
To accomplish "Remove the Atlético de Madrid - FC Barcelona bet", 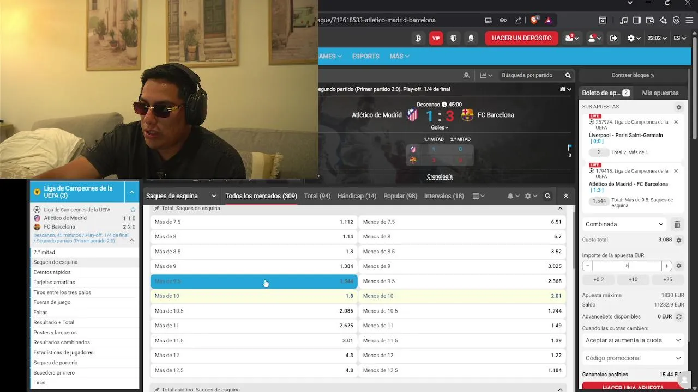I will (x=676, y=171).
